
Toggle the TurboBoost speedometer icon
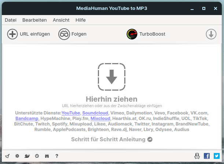(x=132, y=34)
